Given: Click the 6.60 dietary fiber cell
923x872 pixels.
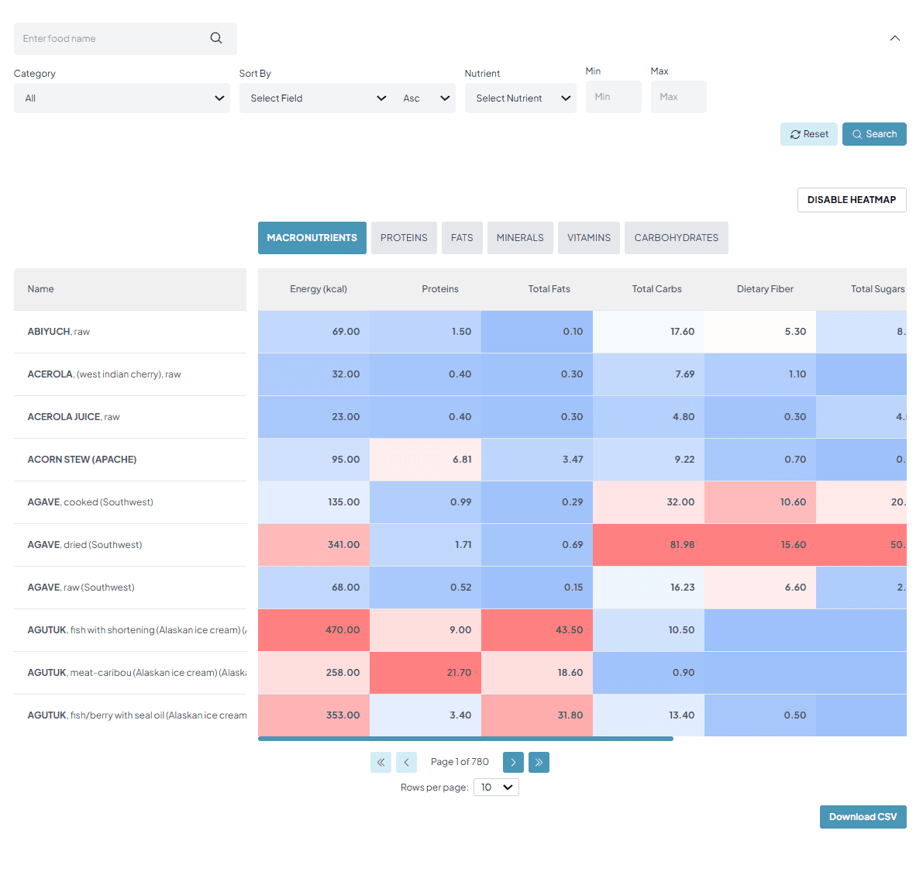Looking at the screenshot, I should tap(760, 588).
